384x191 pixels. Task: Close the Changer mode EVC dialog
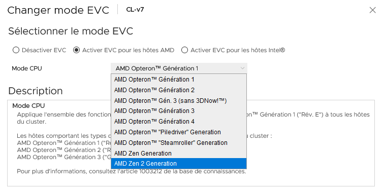(372, 10)
